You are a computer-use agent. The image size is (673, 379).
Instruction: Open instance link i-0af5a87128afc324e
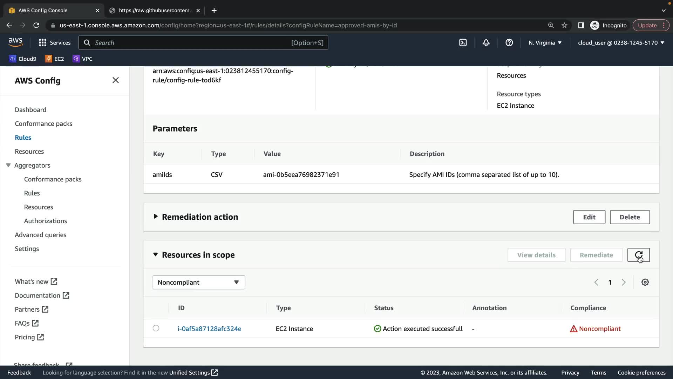pyautogui.click(x=209, y=329)
